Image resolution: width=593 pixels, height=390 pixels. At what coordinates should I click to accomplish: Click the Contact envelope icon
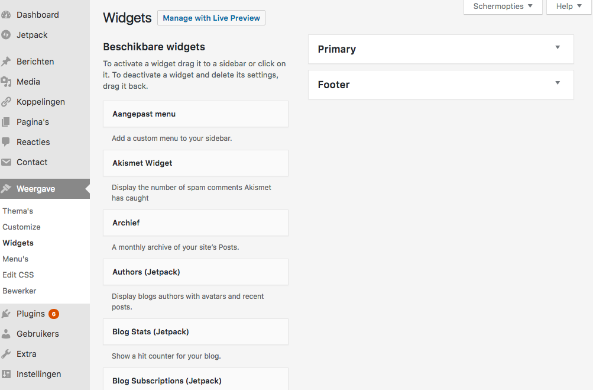[6, 162]
